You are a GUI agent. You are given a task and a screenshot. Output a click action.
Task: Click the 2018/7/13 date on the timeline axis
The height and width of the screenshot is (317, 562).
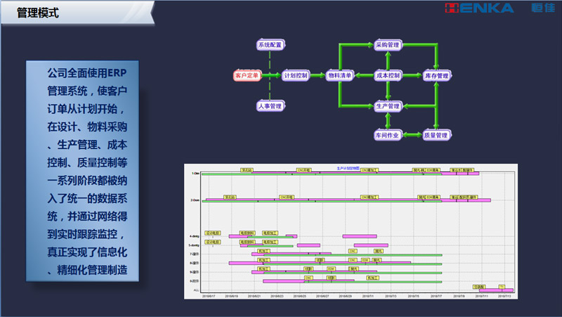(x=504, y=297)
